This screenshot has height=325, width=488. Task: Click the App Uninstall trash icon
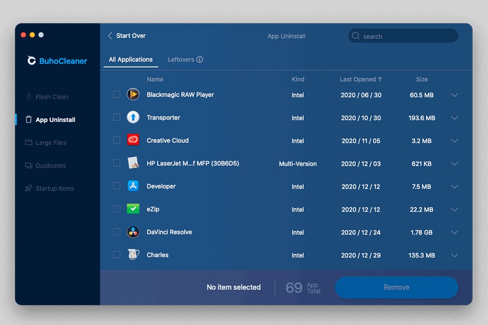[x=28, y=119]
